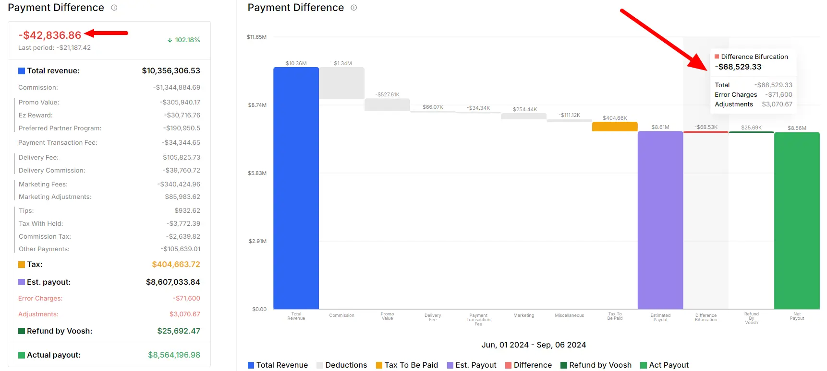Screen dimensions: 827x371
Task: Click the blue Total Revenue bar
Action: click(296, 188)
